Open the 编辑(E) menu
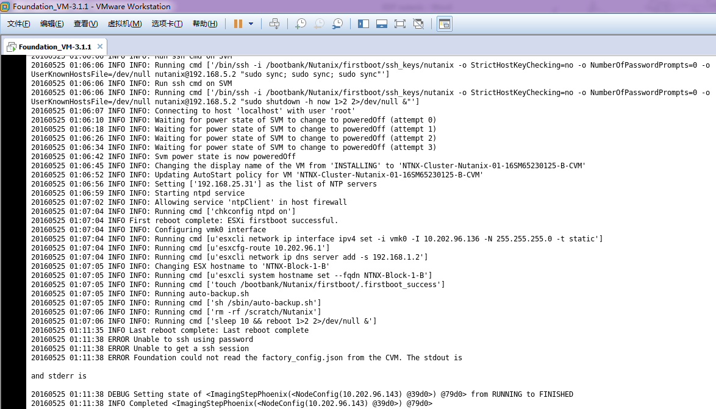This screenshot has height=409, width=716. 52,24
